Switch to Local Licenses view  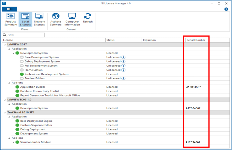click(25, 19)
